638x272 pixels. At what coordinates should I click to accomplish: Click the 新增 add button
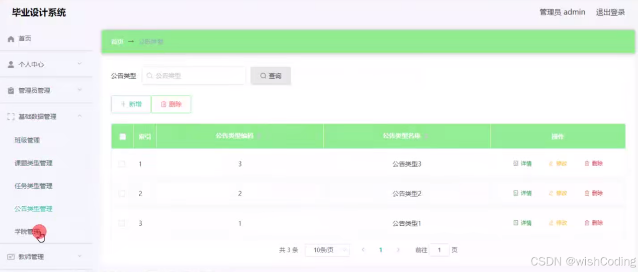pos(131,104)
